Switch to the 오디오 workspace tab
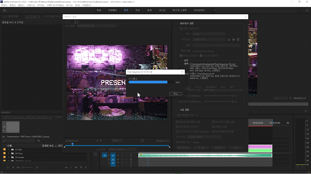 coord(162,10)
